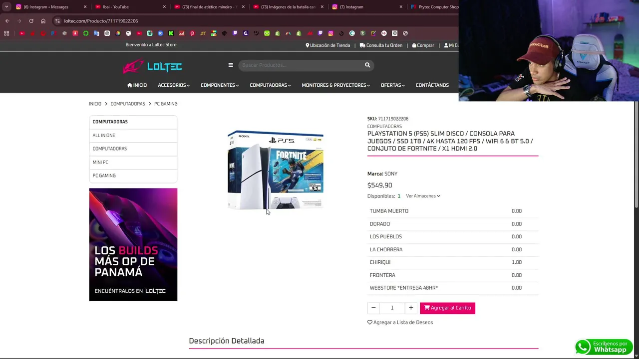
Task: Expand the COMPUTADORAS navigation menu
Action: click(x=270, y=85)
